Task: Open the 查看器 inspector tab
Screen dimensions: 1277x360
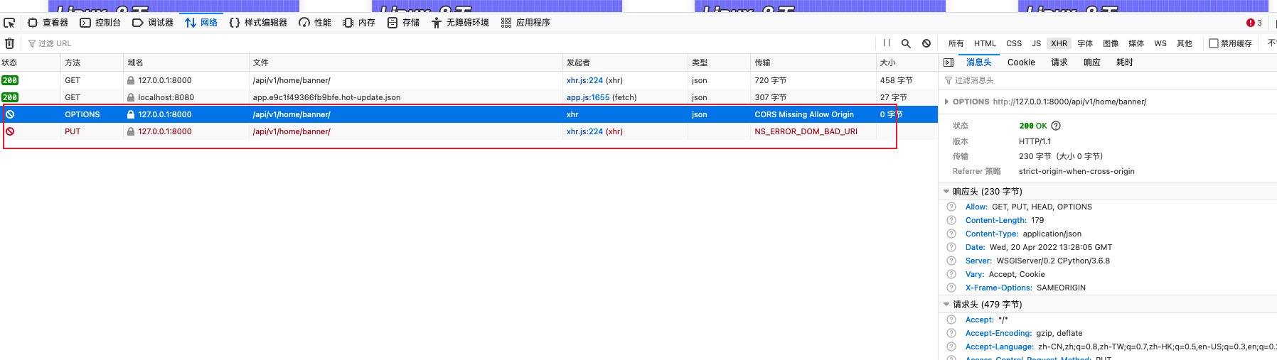Action: [48, 23]
